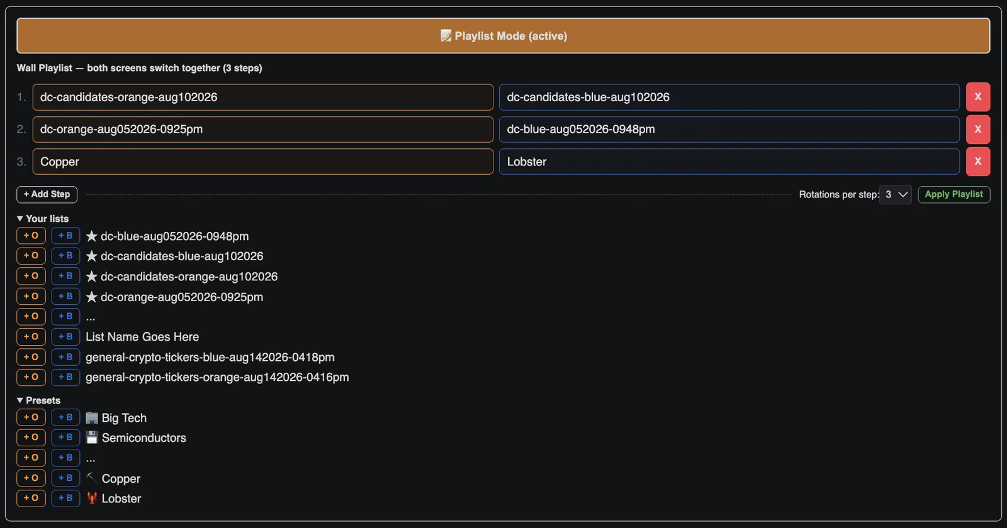
Task: Click +B next to Semiconductors preset
Action: pyautogui.click(x=65, y=437)
